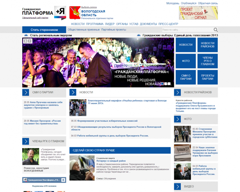Image resolution: width=240 pixels, height=192 pixels.
Task: Expand the НОВОСТИ РАЙОНОВ section arrow
Action: tap(178, 93)
